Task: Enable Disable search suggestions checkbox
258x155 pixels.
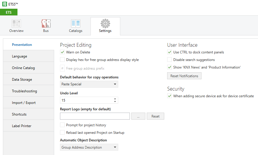Action: pos(169,60)
